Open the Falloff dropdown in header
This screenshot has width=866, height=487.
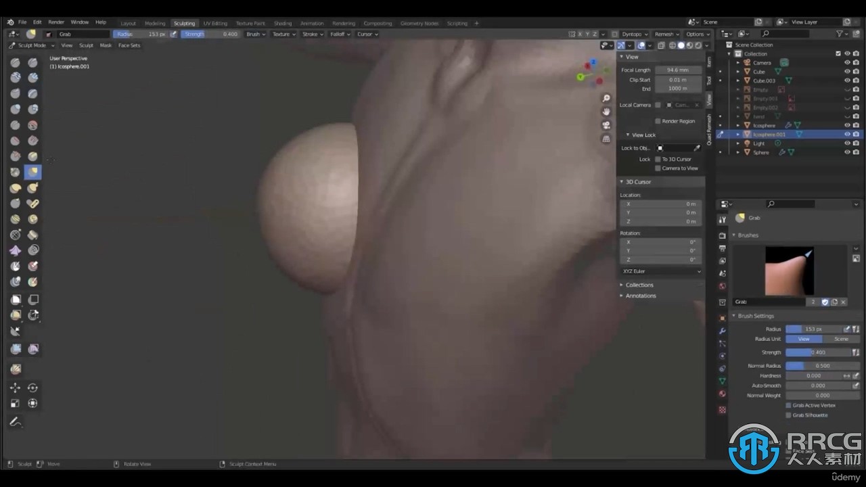coord(340,34)
